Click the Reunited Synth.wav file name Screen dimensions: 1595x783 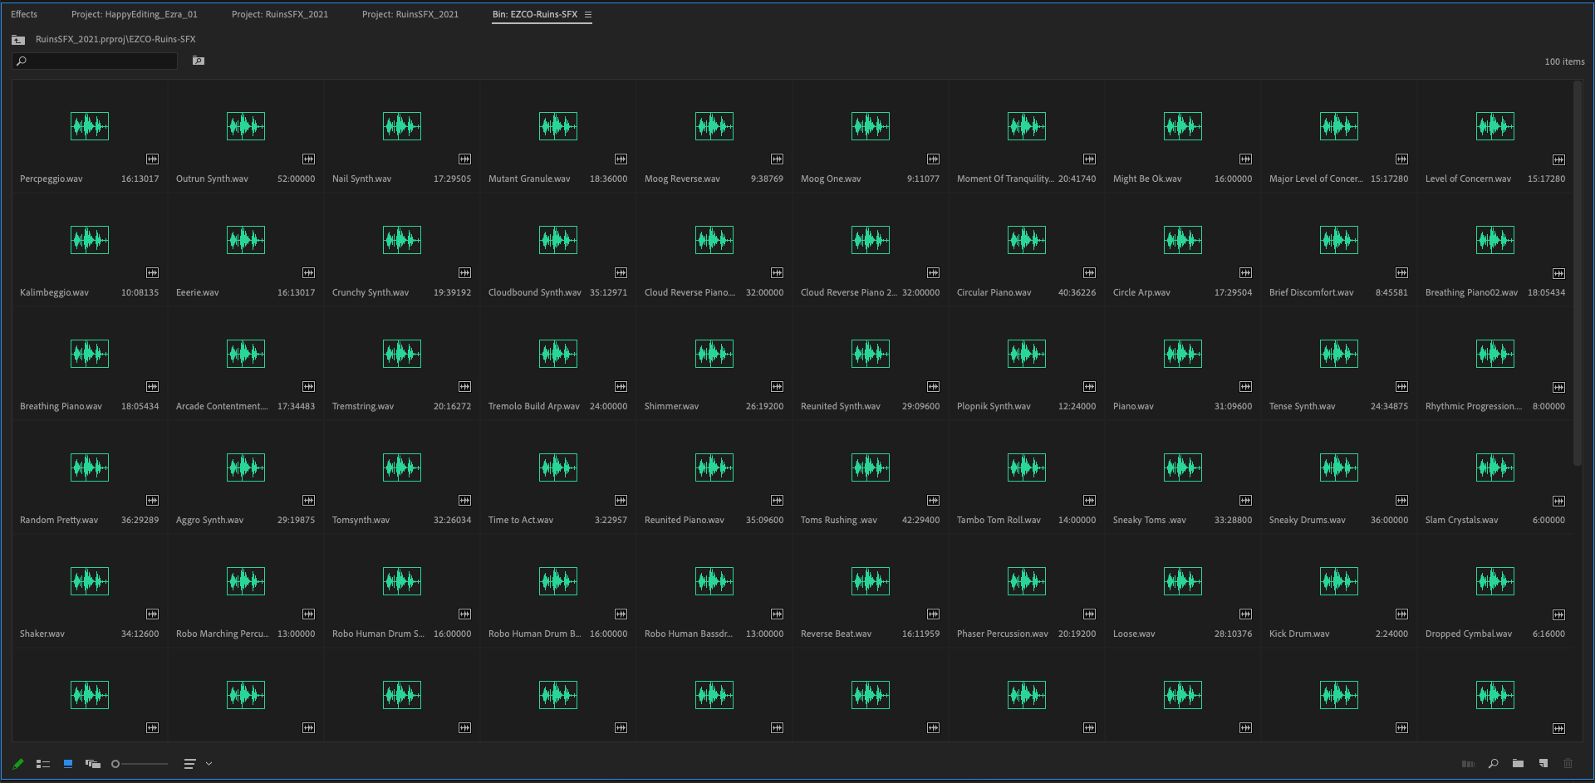841,406
